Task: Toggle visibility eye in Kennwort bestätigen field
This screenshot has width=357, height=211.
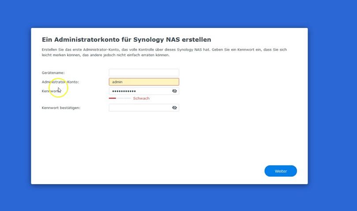Action: coord(174,108)
